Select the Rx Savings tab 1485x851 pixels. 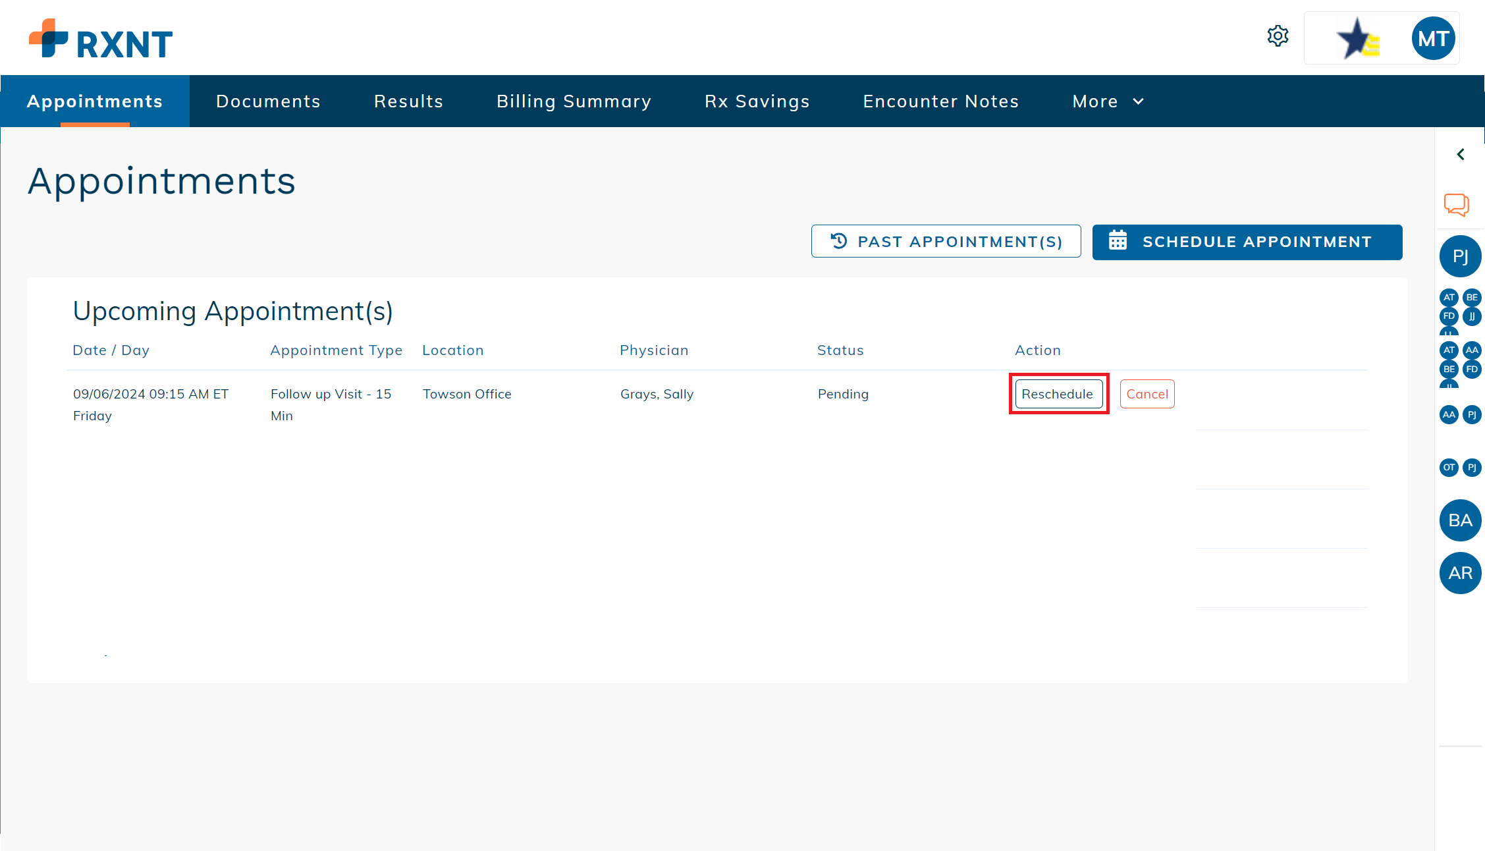[x=757, y=101]
